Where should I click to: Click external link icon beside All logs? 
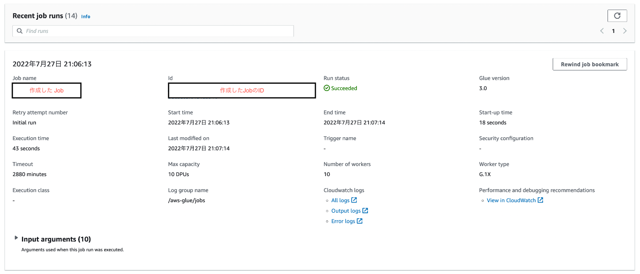pos(354,200)
